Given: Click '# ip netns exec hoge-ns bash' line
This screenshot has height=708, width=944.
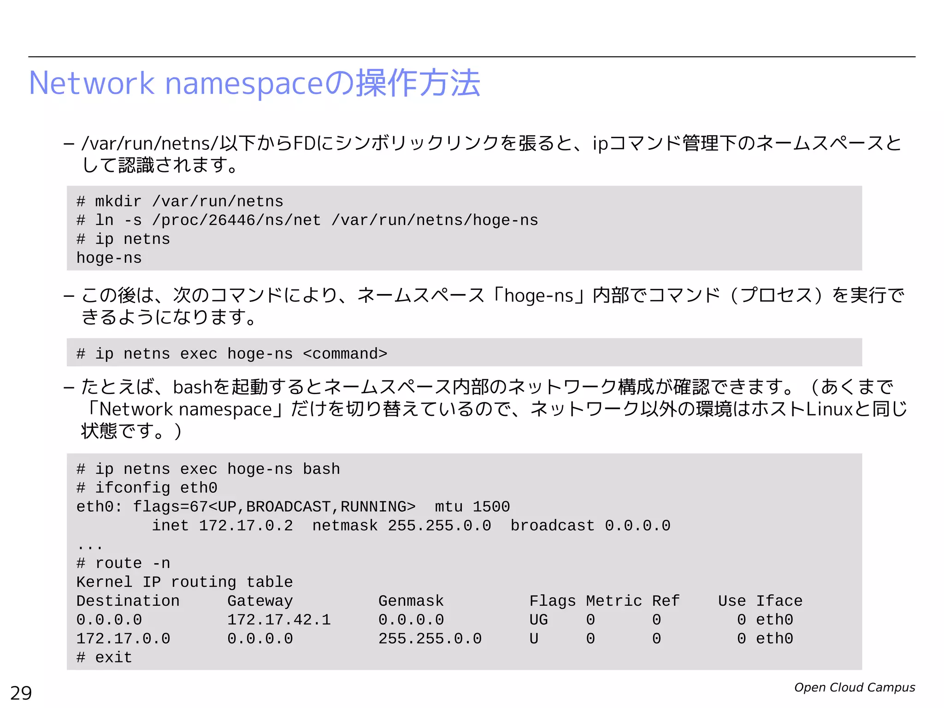Looking at the screenshot, I should 208,469.
